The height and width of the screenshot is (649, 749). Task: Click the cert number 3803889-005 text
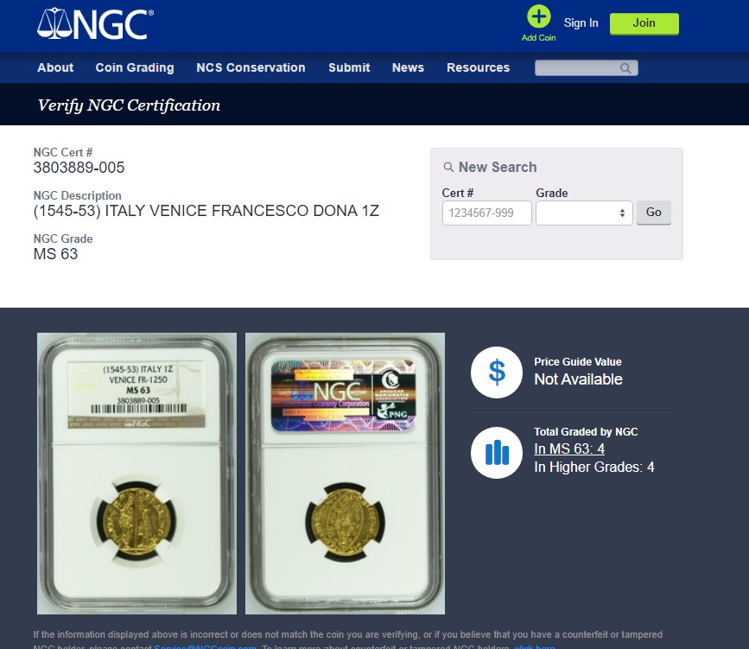pyautogui.click(x=79, y=168)
